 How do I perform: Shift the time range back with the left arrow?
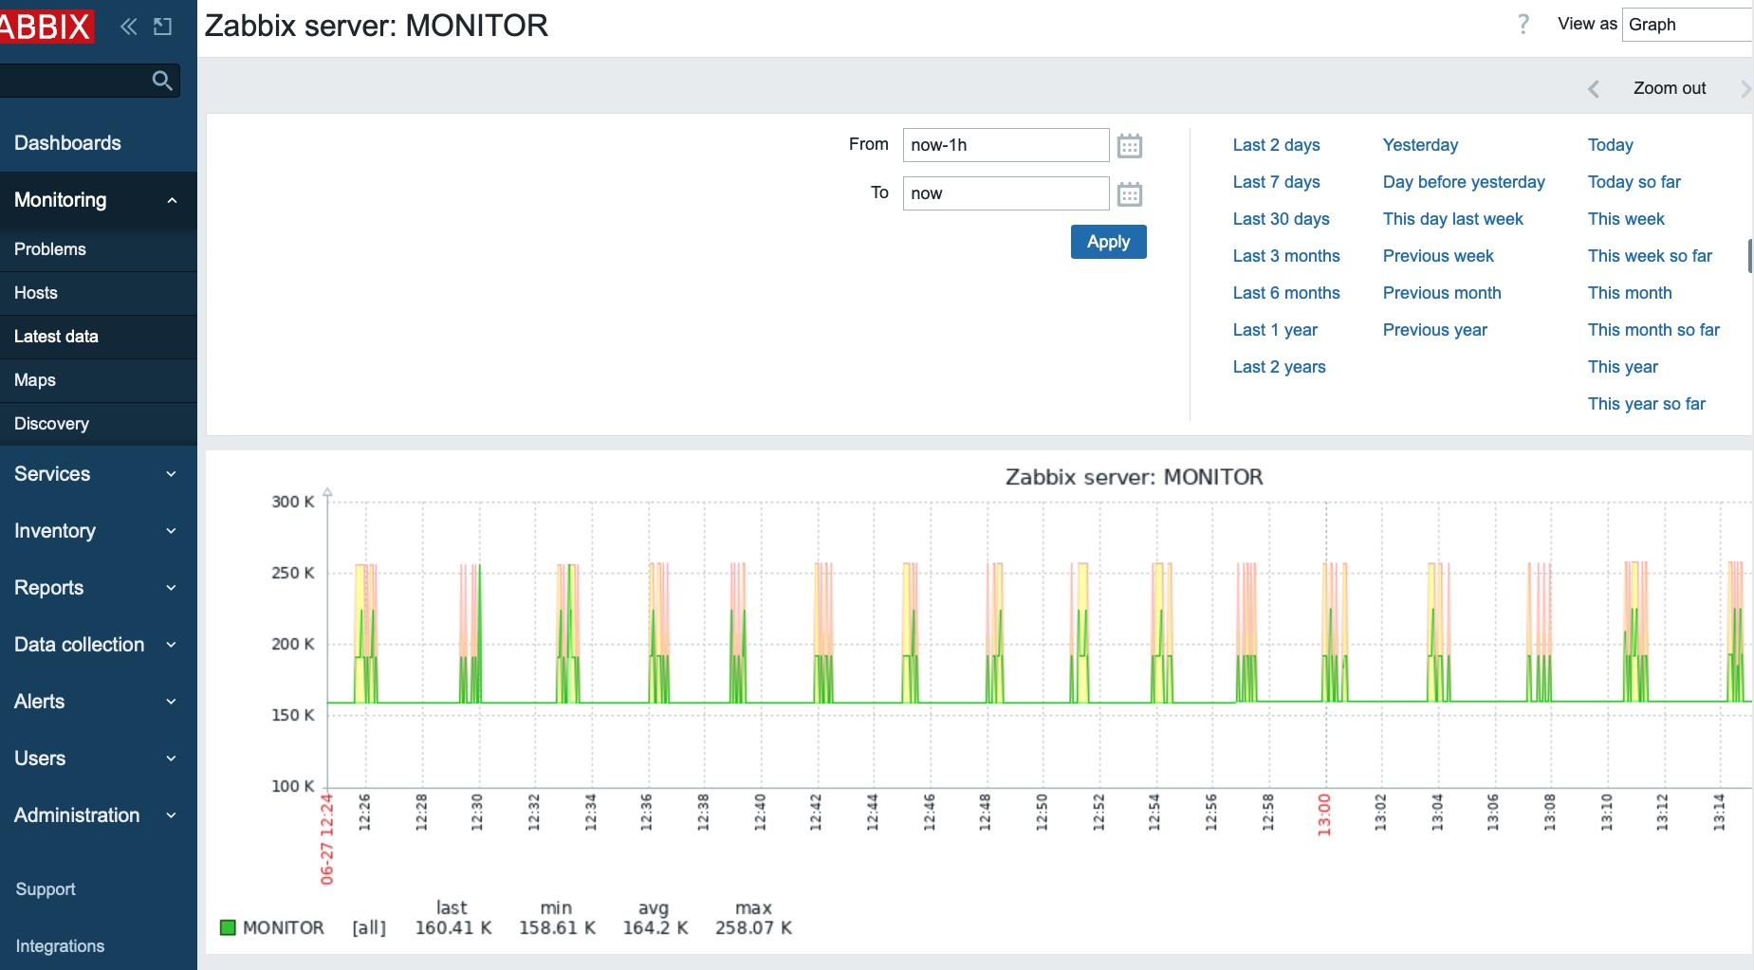click(x=1594, y=89)
